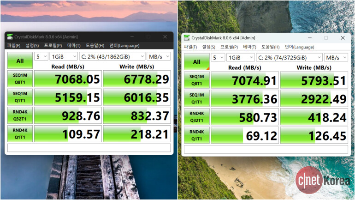Open drive dropdown C: 2% (74/3725GiB)
The height and width of the screenshot is (200, 355).
pos(290,58)
